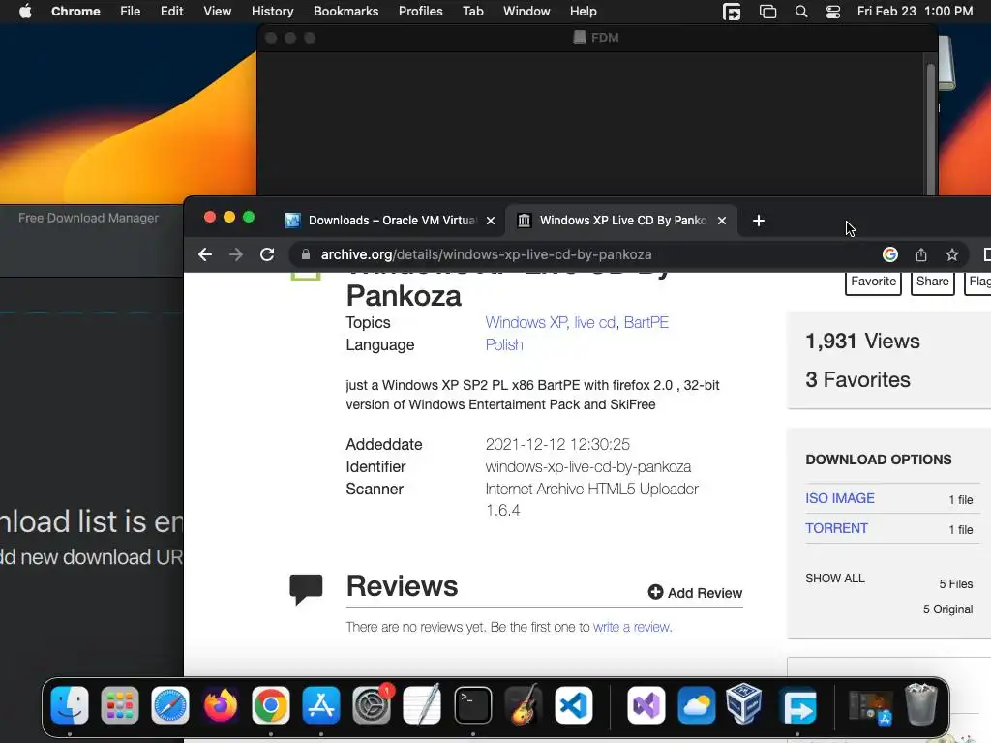Open Visual Studio Code in dock

(x=573, y=705)
